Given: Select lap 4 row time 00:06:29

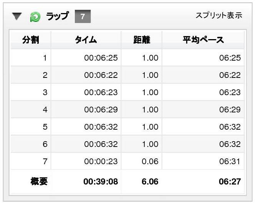Looking at the screenshot, I should 101,110.
